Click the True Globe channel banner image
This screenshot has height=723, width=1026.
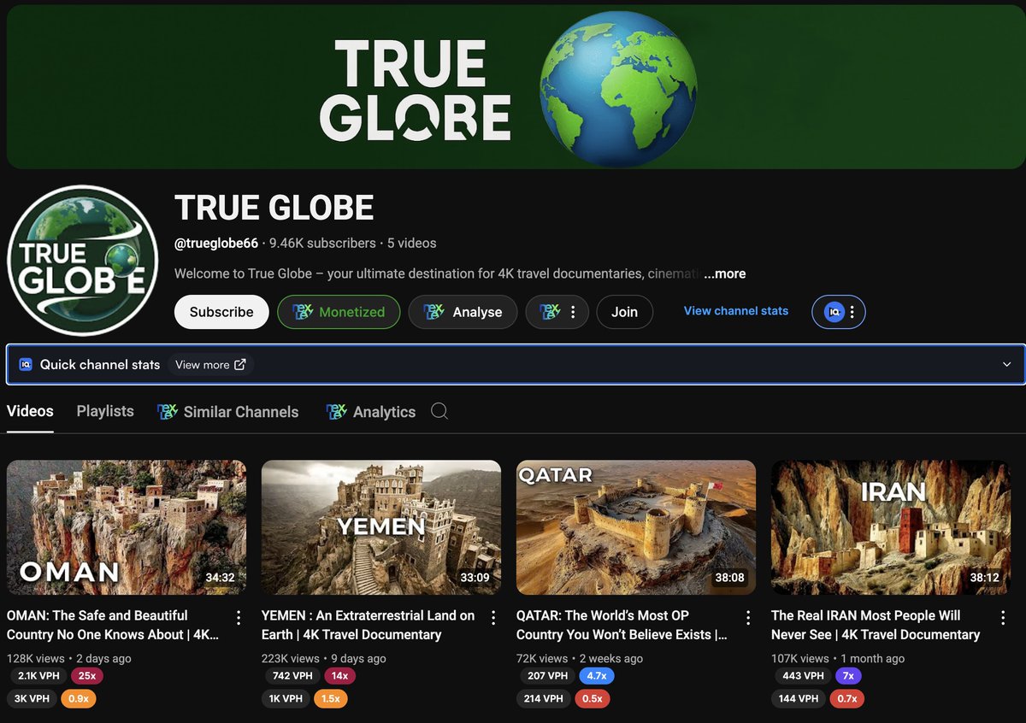click(516, 87)
